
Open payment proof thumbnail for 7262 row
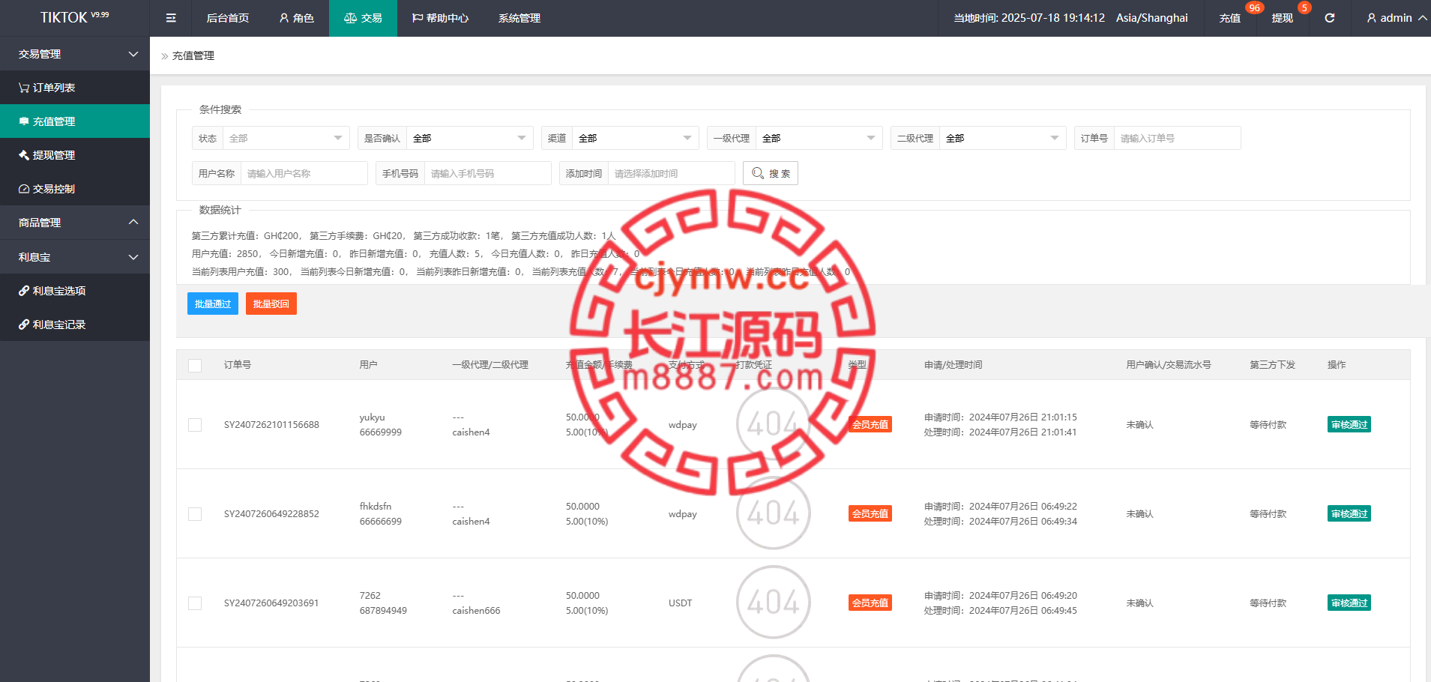click(x=774, y=603)
